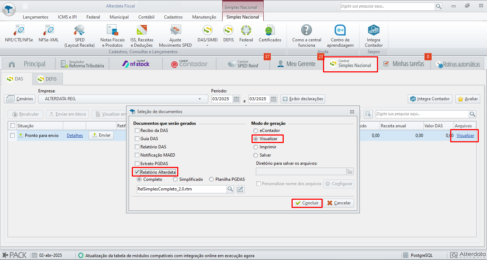Switch to the Central SPED Reinf tab
Screen dimensions: 487x260
243,64
